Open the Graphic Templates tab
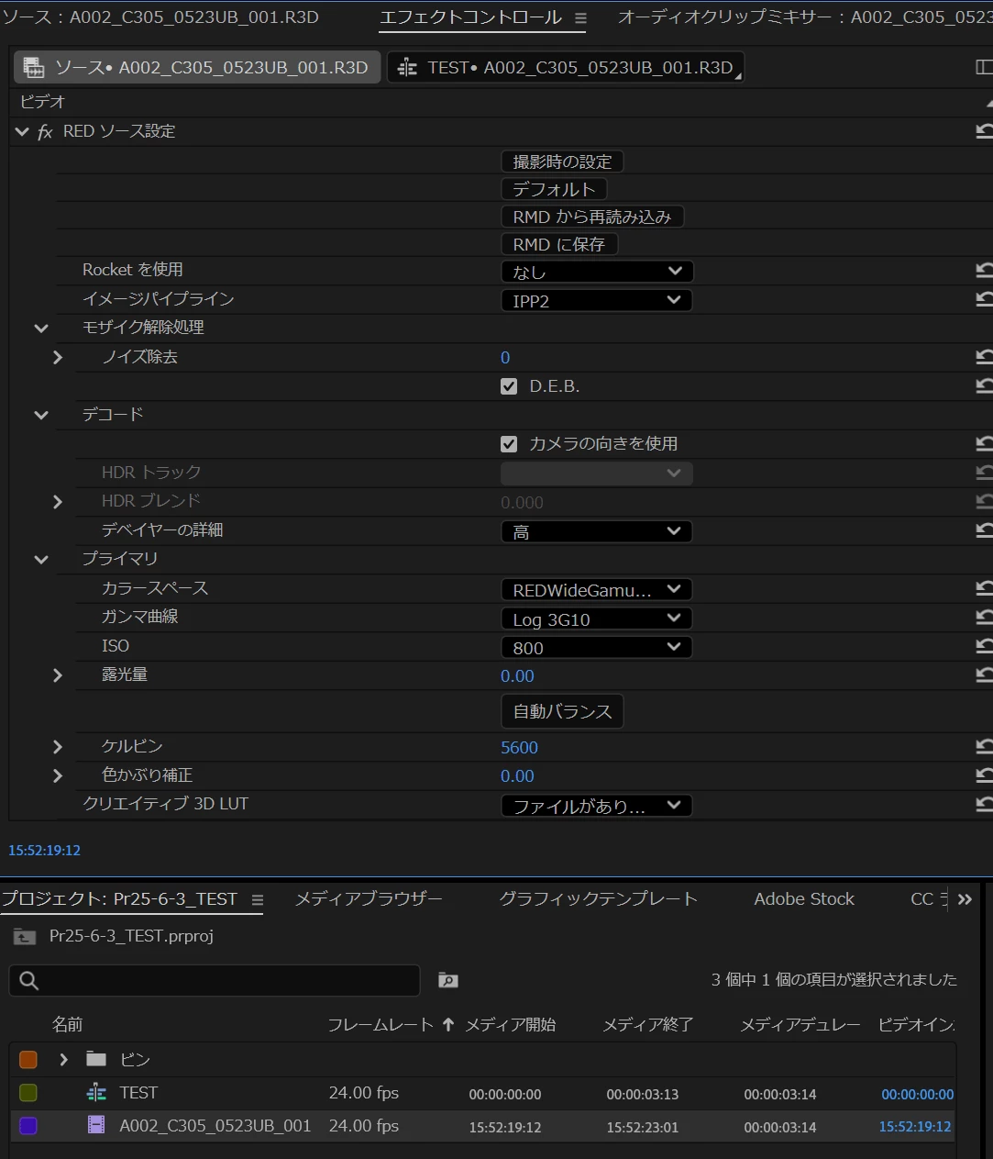 (x=598, y=899)
